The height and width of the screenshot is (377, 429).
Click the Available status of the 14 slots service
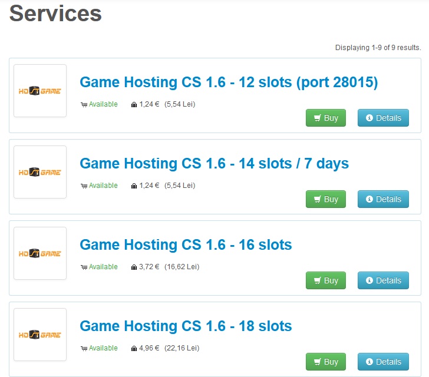pyautogui.click(x=103, y=186)
